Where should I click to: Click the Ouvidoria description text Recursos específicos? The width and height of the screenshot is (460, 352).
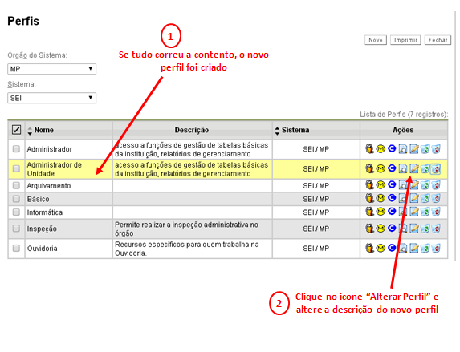(x=187, y=249)
